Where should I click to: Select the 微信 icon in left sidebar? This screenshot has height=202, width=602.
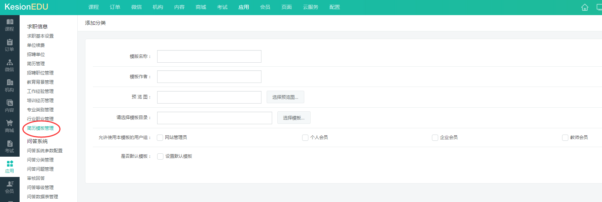(x=10, y=63)
